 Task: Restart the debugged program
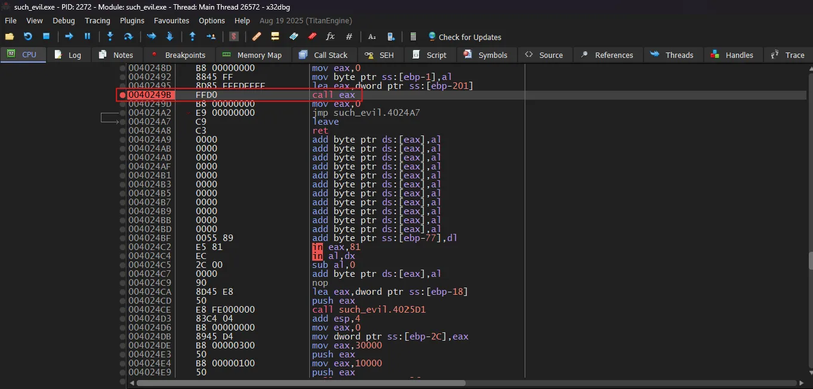click(27, 36)
